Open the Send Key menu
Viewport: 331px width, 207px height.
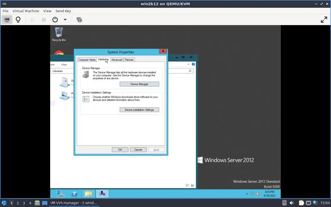(x=63, y=11)
